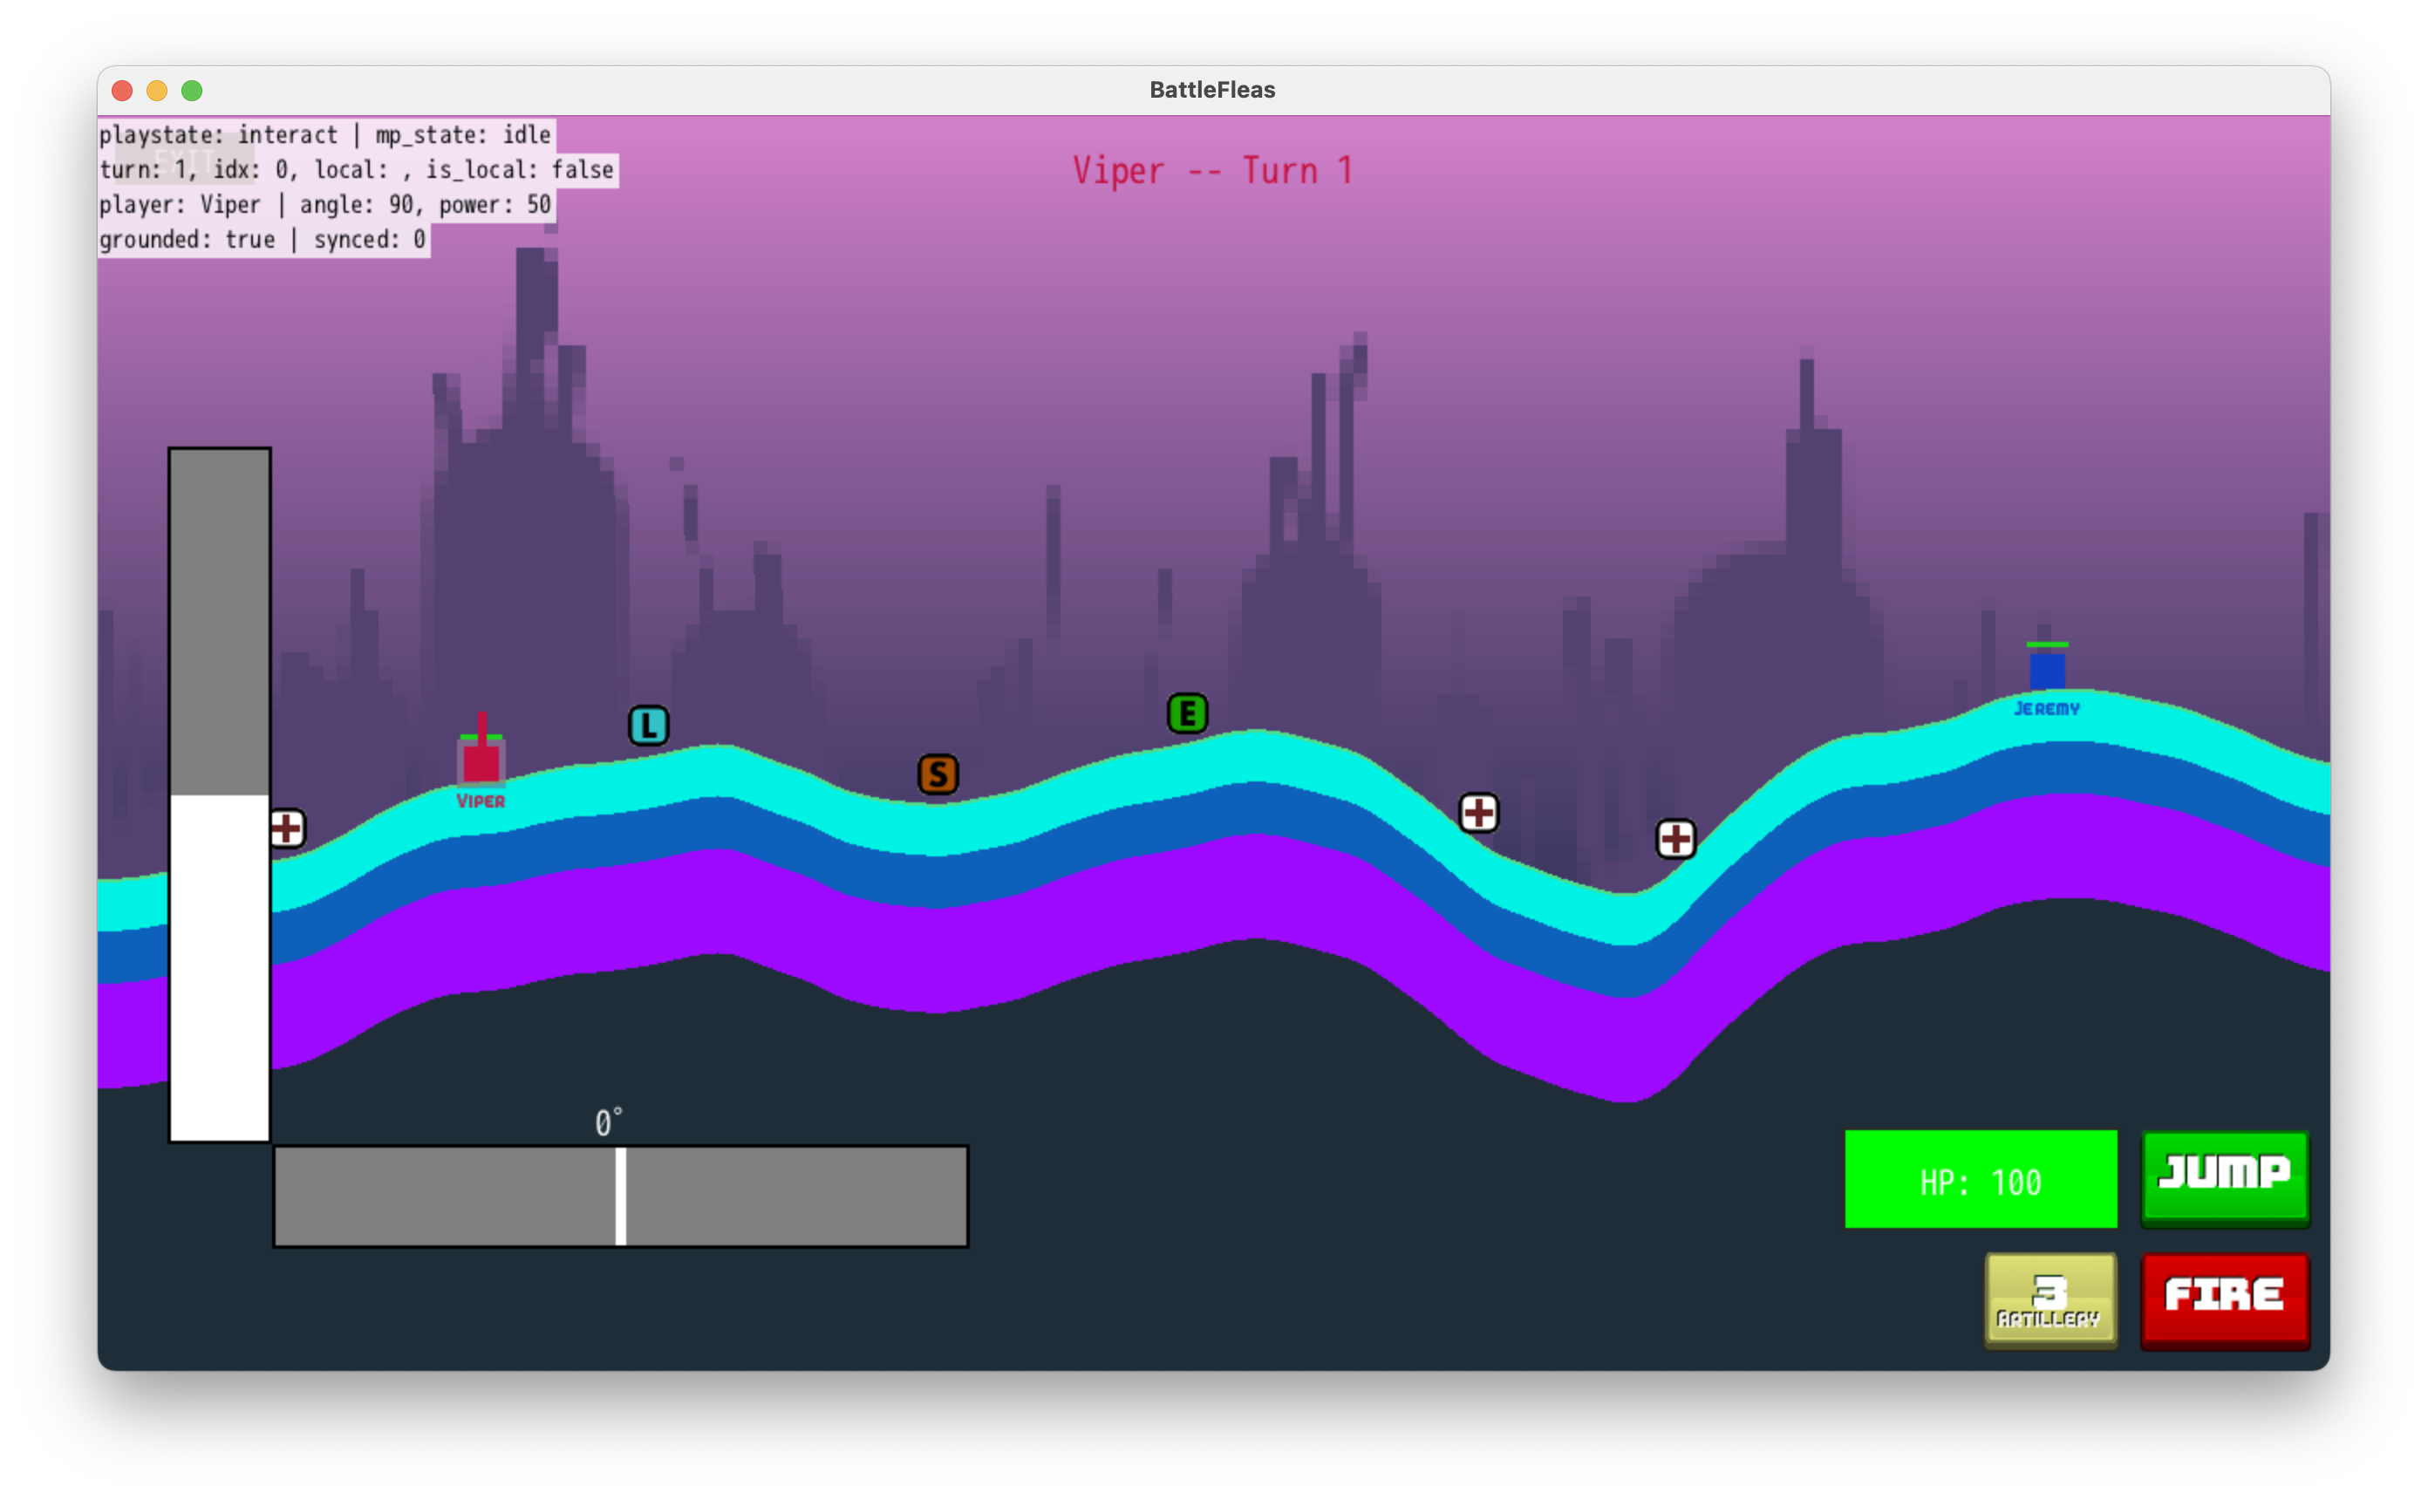Image resolution: width=2428 pixels, height=1500 pixels.
Task: Click the right half of the angle slider track
Action: [795, 1197]
